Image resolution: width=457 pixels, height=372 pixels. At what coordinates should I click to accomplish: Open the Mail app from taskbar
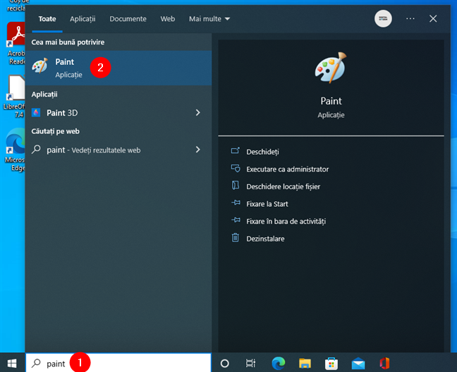coord(358,364)
